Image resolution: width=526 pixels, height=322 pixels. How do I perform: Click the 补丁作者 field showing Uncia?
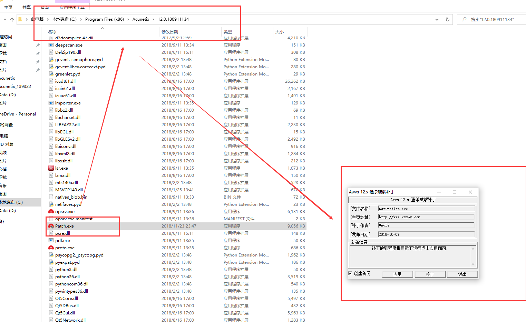click(426, 225)
